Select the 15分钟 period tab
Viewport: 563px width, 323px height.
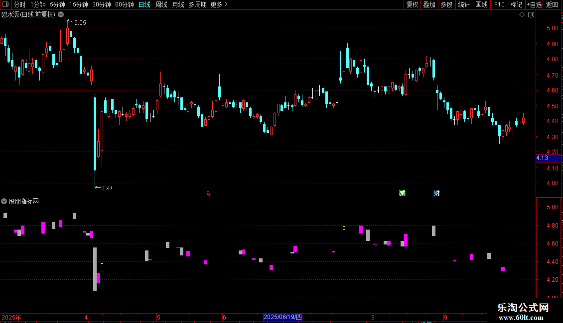pos(78,4)
